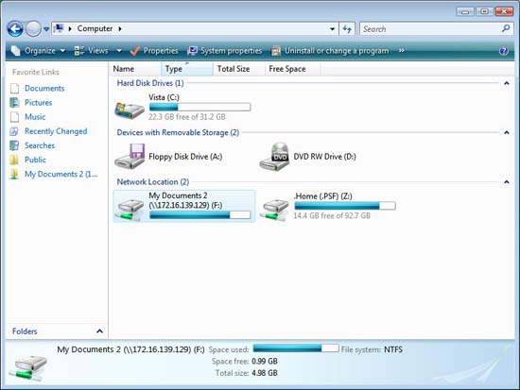Open recent pages dropdown arrow
The width and height of the screenshot is (520, 390).
(46, 29)
